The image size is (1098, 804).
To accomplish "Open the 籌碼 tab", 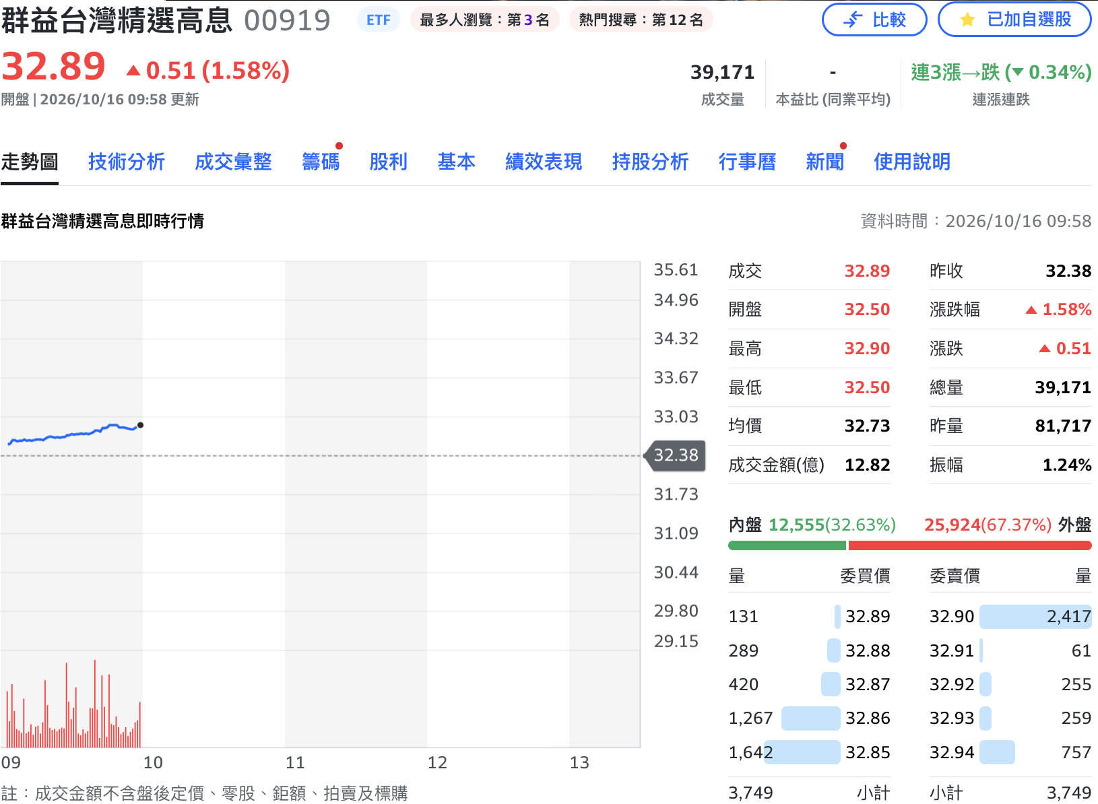I will [x=321, y=162].
